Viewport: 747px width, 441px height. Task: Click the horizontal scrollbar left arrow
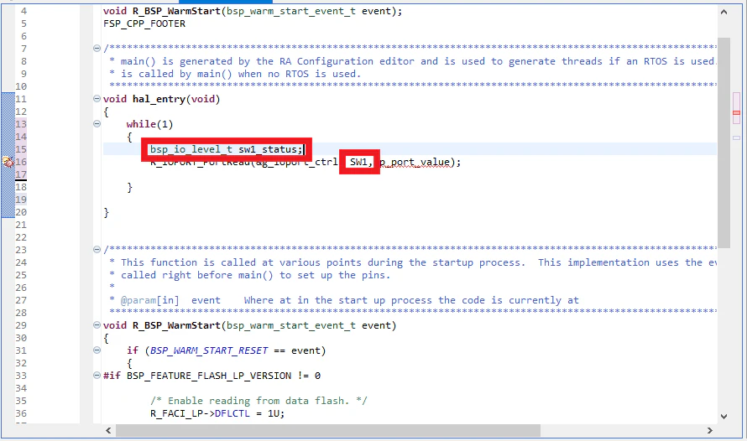[108, 431]
